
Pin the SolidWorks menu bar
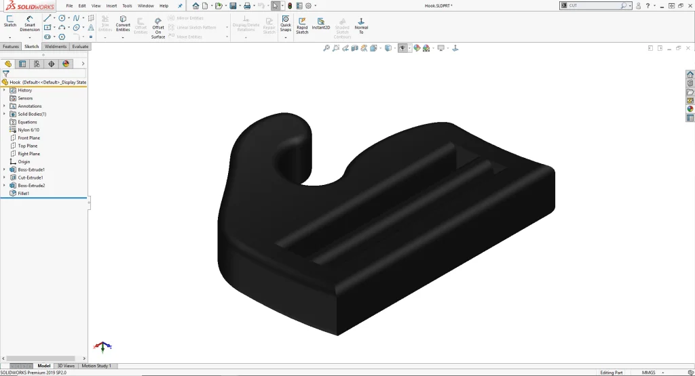tap(180, 5)
